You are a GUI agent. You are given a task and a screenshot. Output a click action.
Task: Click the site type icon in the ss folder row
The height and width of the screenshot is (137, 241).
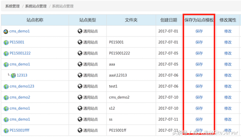[x=80, y=119]
